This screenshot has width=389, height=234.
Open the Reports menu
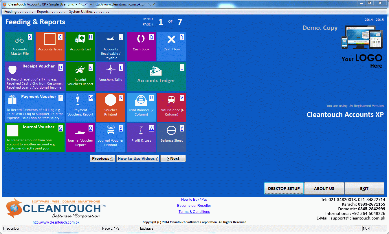[x=51, y=12]
